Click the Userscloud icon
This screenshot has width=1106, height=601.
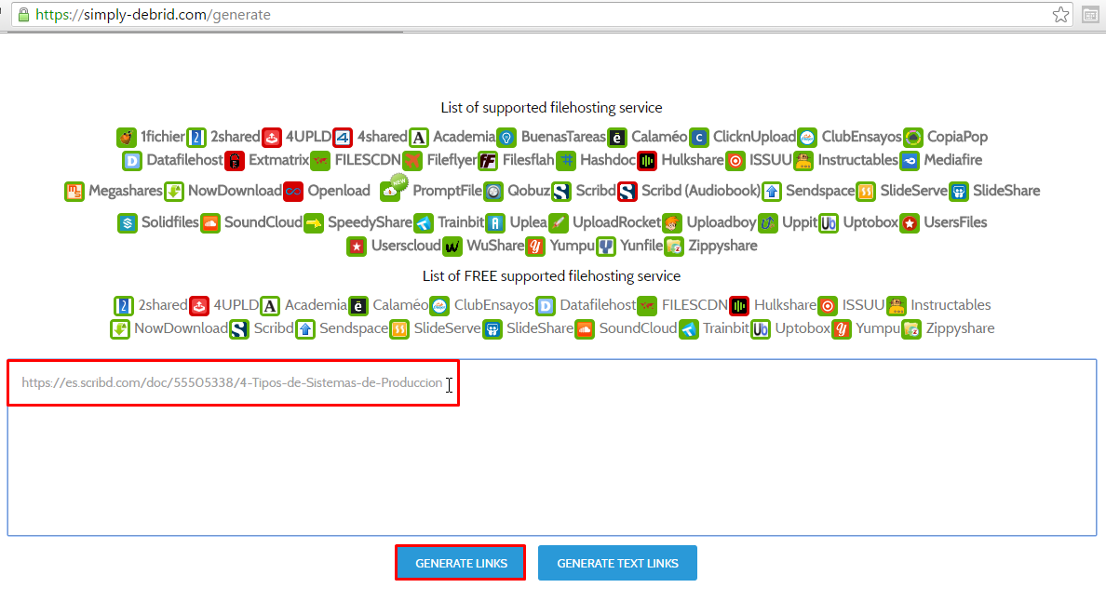[357, 247]
